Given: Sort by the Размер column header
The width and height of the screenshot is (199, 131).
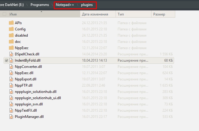Looking at the screenshot, I should [x=163, y=14].
